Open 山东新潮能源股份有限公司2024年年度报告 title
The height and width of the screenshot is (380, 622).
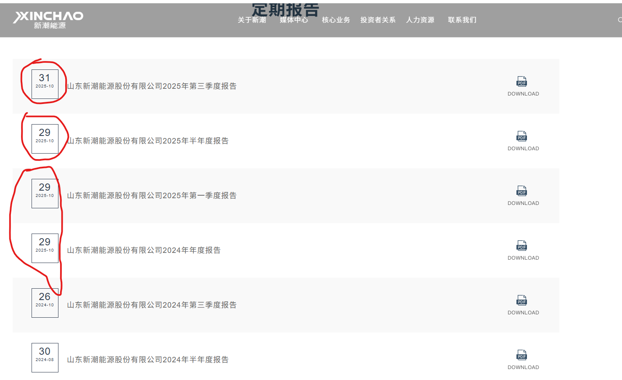[144, 250]
